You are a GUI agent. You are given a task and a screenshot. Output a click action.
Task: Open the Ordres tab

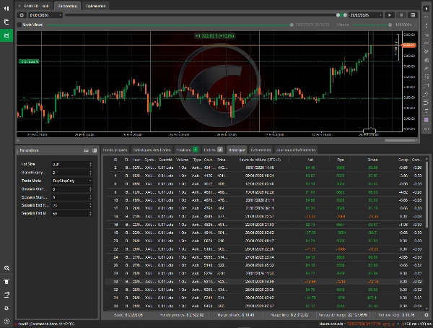point(214,150)
